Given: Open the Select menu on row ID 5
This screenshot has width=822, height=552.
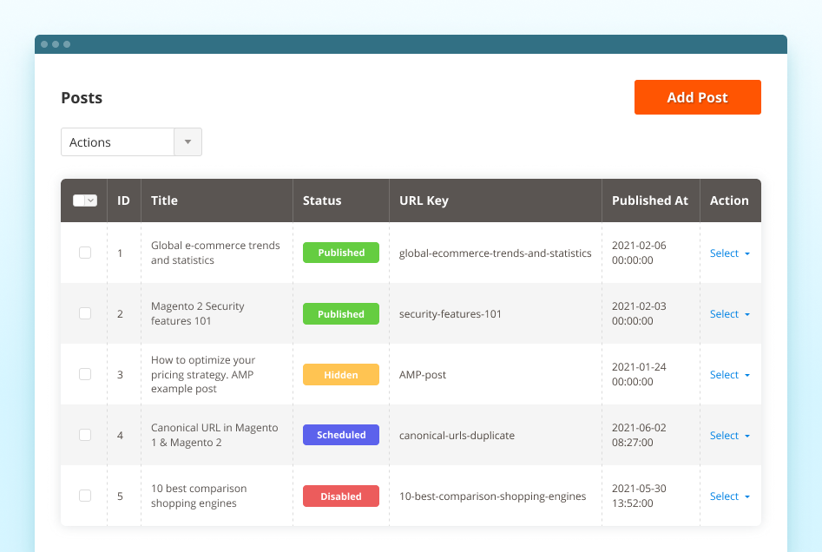Looking at the screenshot, I should pos(729,496).
